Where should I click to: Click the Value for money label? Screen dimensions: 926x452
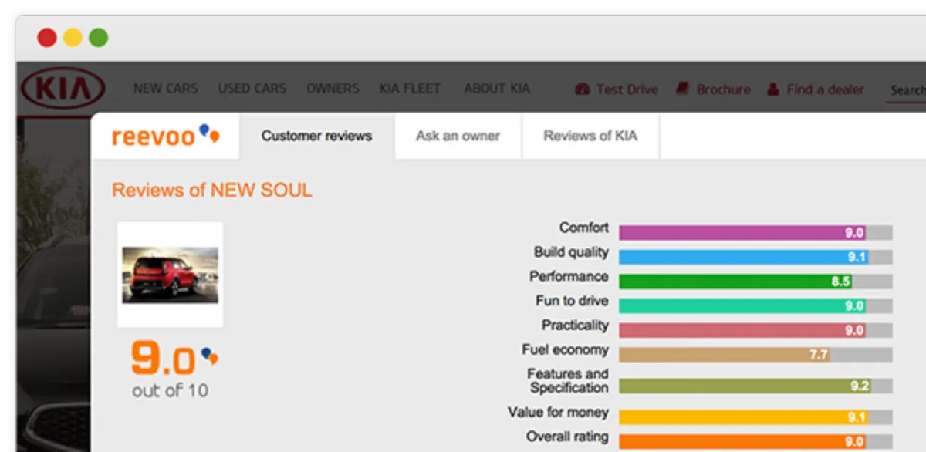coord(558,413)
